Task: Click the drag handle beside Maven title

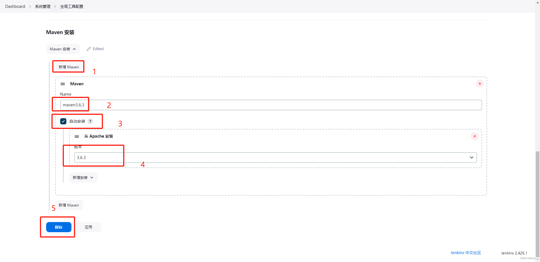Action: coord(63,84)
